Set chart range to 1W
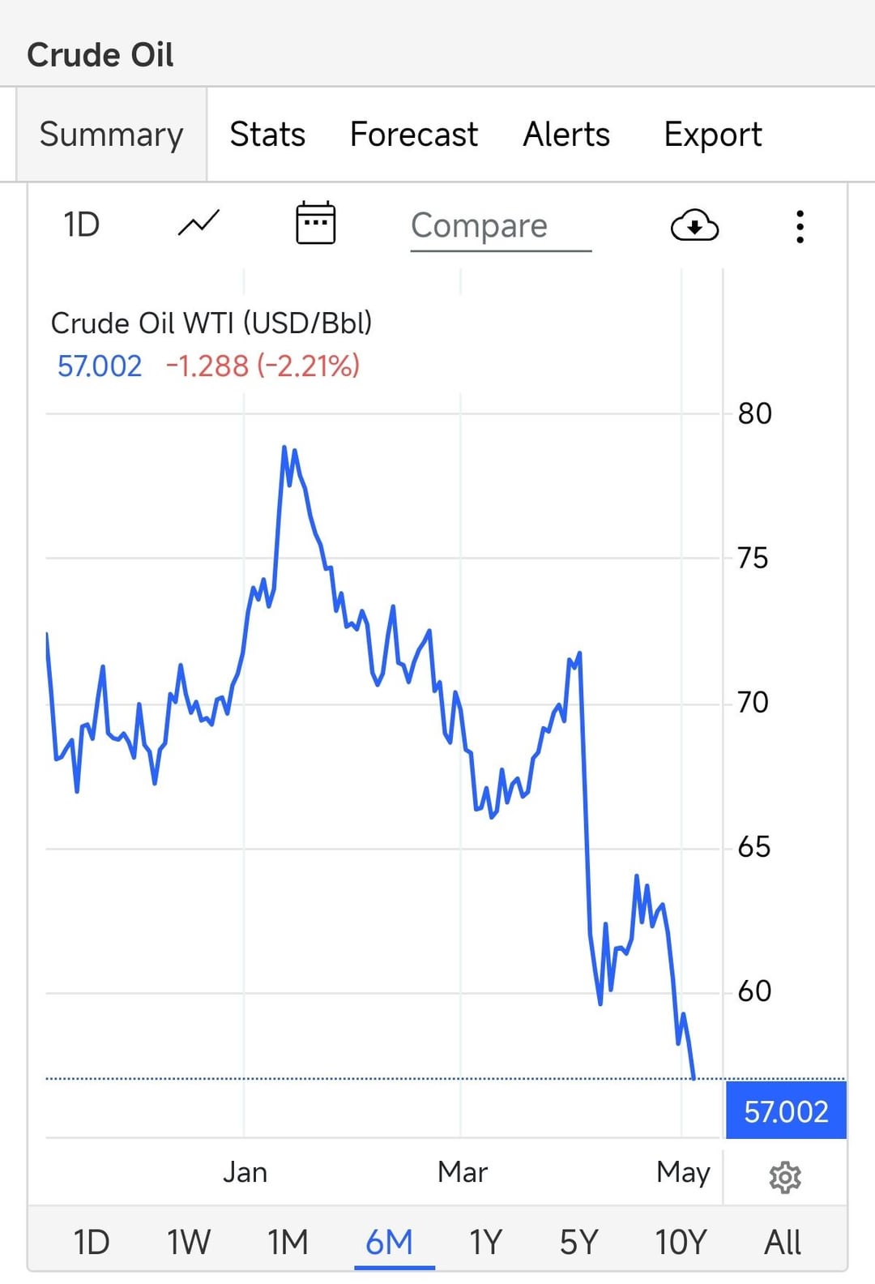 pos(189,1241)
